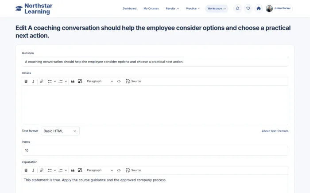Click the Northstar Learning site name
The image size is (310, 193).
[39, 9]
